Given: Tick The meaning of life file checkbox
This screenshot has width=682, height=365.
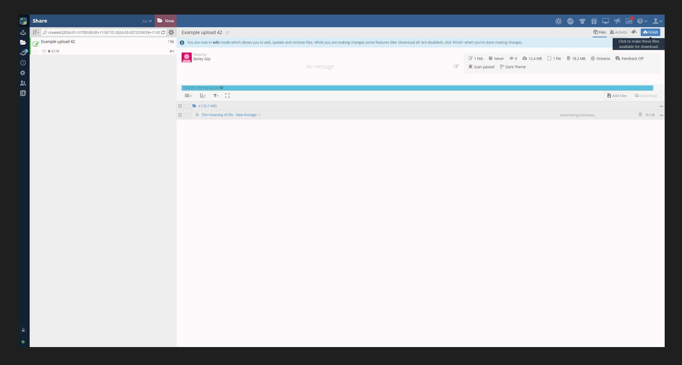Looking at the screenshot, I should pyautogui.click(x=187, y=115).
